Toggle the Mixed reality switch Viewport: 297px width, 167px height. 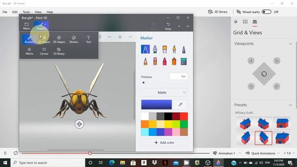point(266,12)
